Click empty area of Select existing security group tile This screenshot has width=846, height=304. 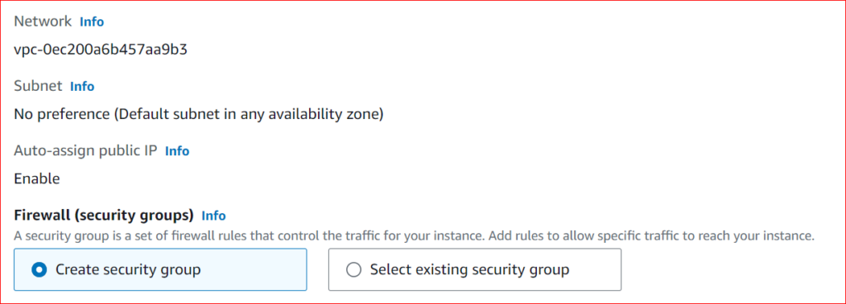point(595,269)
